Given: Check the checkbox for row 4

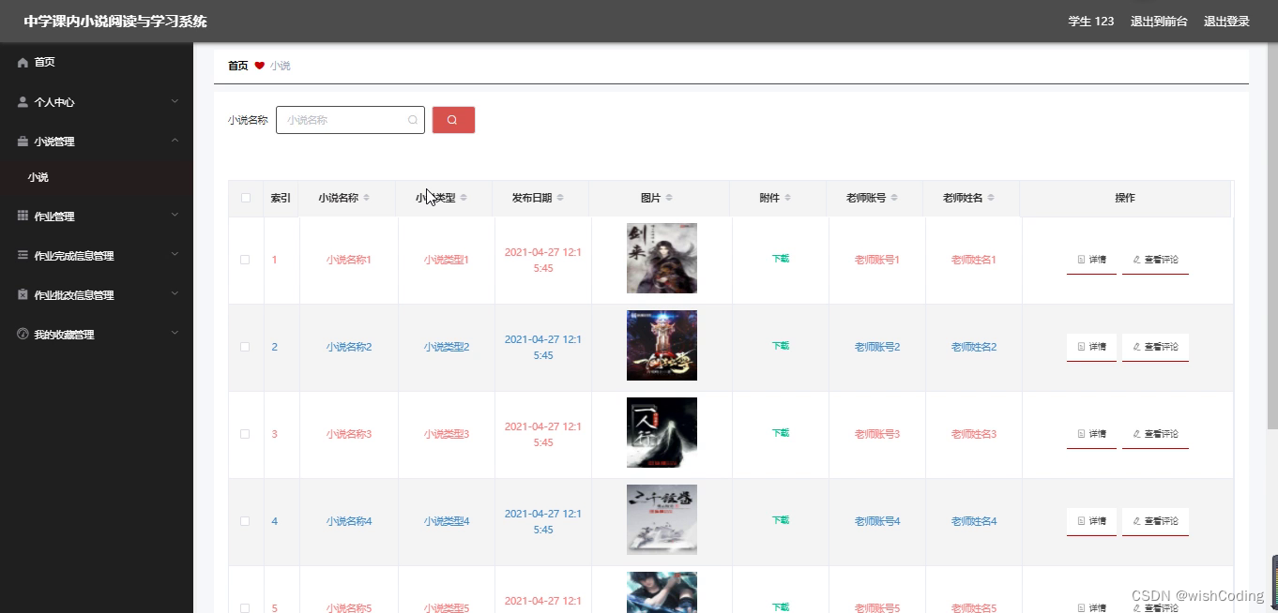Looking at the screenshot, I should coord(245,521).
